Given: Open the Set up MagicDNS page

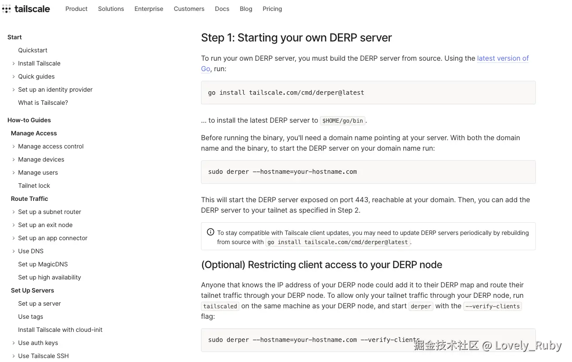Looking at the screenshot, I should 43,264.
